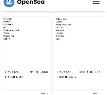
Task: Click the Last label on Dev #4617 card
Action: (x=31, y=72)
